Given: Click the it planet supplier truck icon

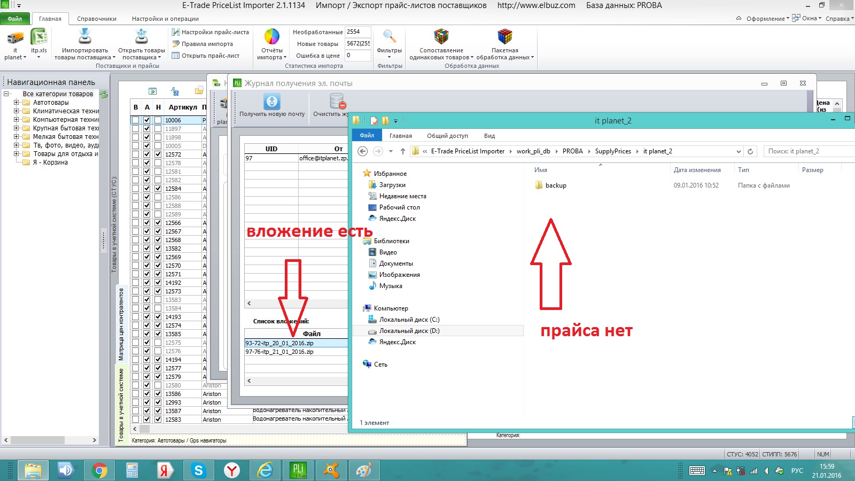Looking at the screenshot, I should coord(15,37).
